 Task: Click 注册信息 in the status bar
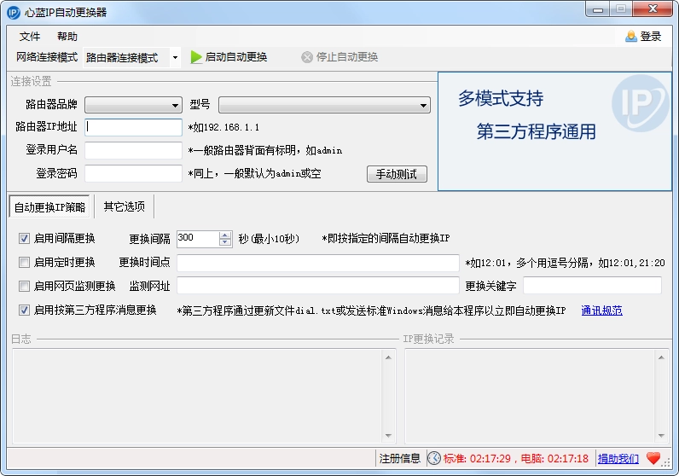[x=400, y=458]
